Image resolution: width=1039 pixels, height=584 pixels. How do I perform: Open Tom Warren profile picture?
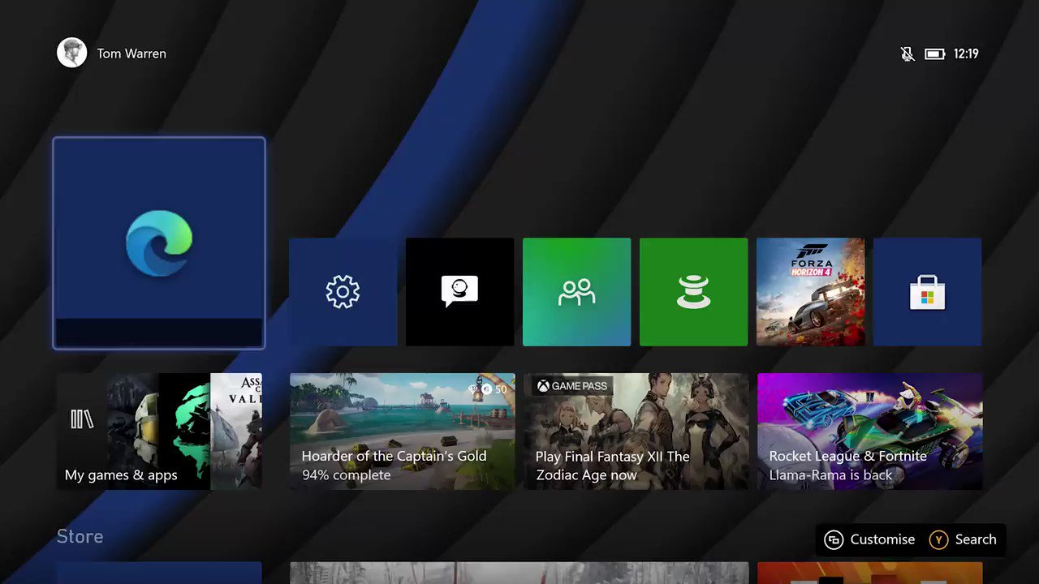click(71, 53)
